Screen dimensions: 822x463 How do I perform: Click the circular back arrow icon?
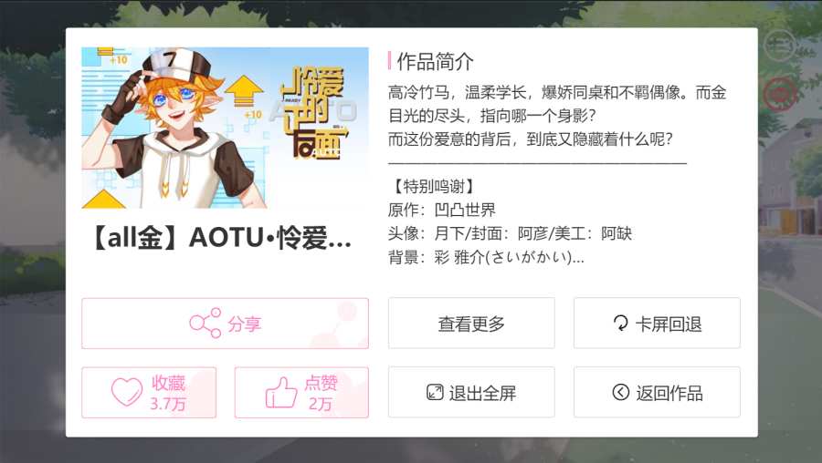[621, 392]
